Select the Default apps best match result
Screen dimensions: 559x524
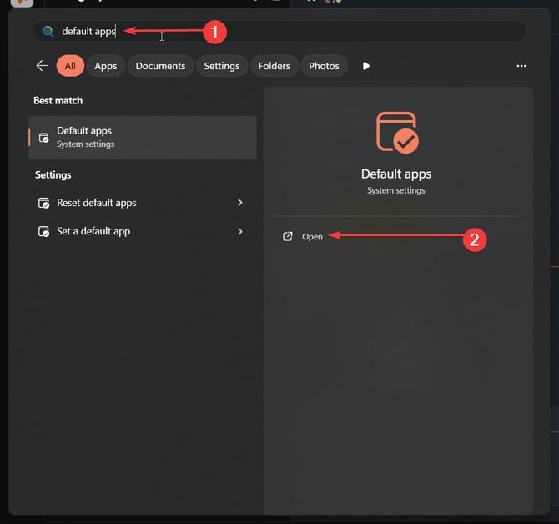coord(143,137)
